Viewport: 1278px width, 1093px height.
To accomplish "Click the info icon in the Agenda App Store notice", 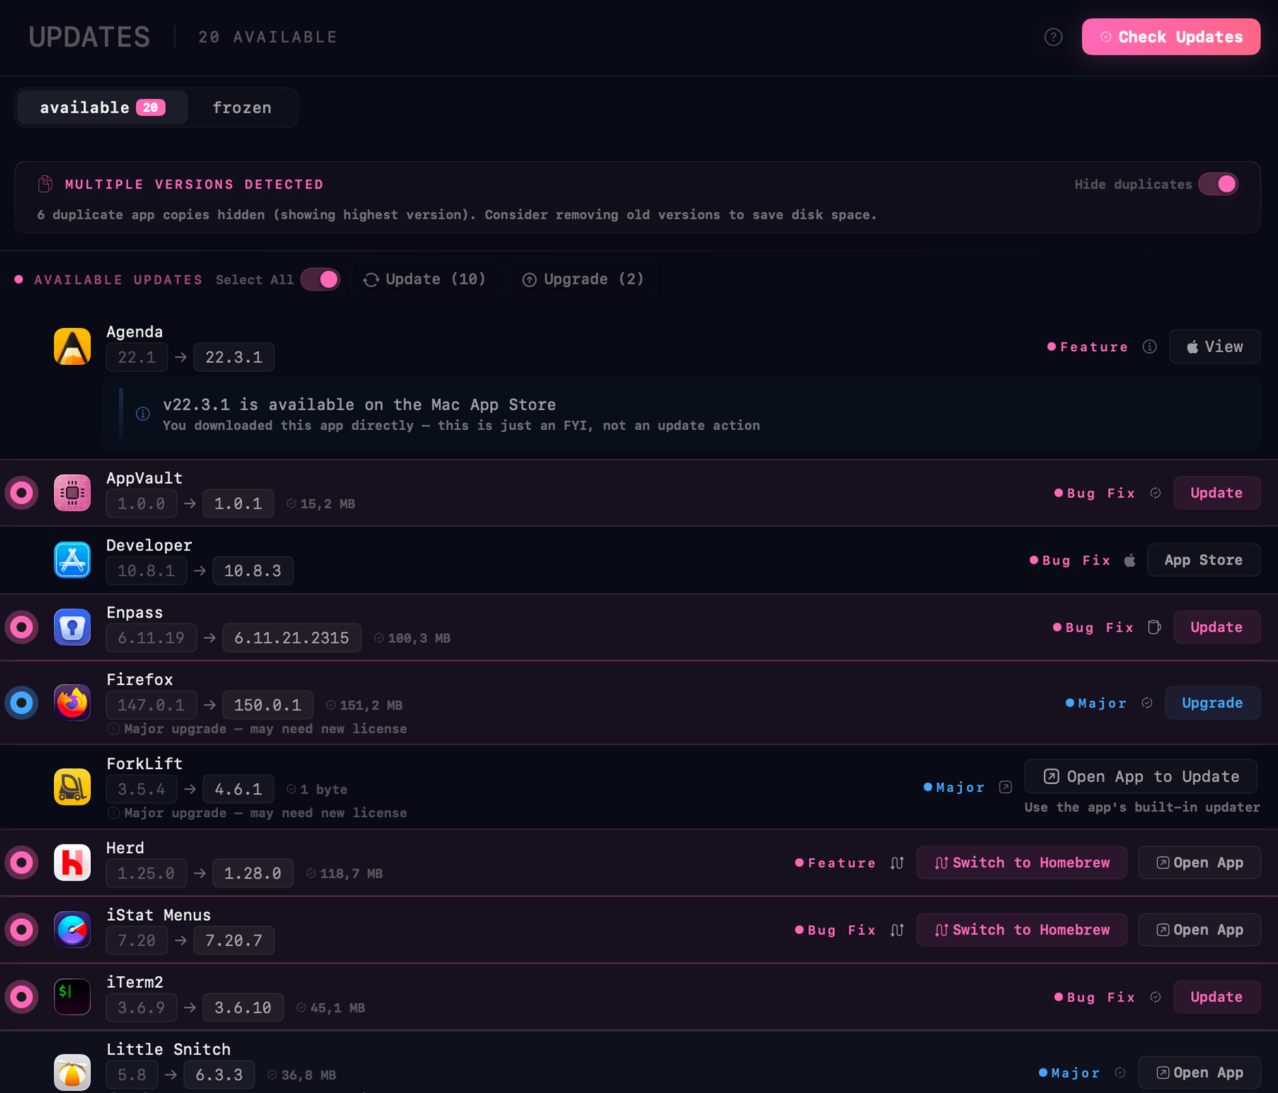I will 143,414.
